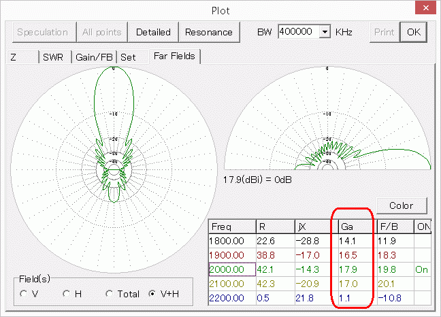This screenshot has width=441, height=317.
Task: Click the Color button
Action: coord(400,205)
